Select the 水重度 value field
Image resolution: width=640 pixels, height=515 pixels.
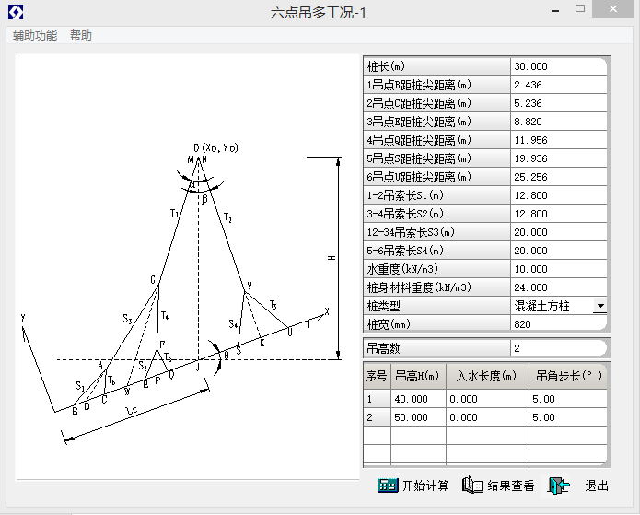[x=558, y=269]
